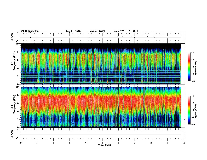Click the ch.1 spectrogram plot area
This screenshot has width=207, height=160.
(x=101, y=64)
